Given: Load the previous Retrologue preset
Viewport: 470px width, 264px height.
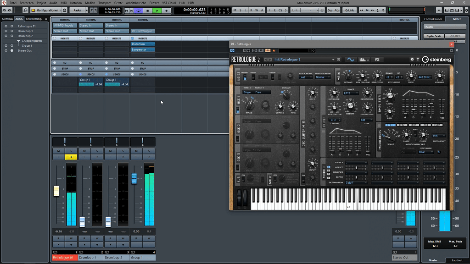Looking at the screenshot, I should (x=266, y=60).
